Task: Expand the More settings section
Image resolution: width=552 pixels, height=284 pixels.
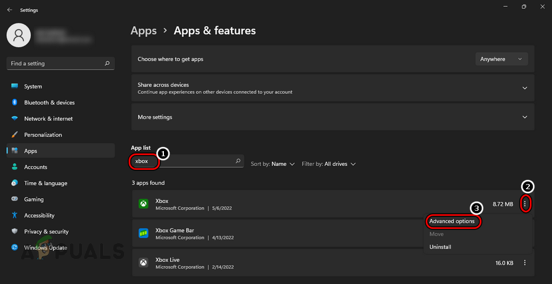Action: tap(524, 117)
